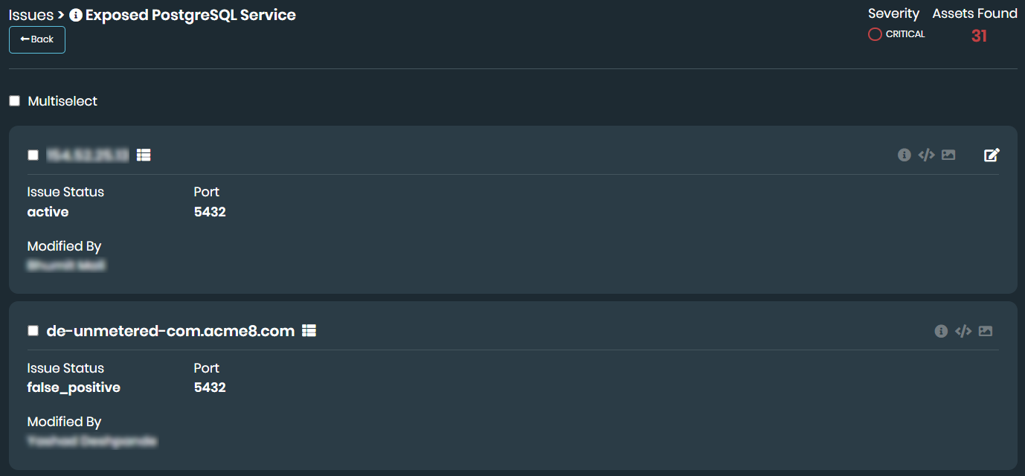Click edit pencil icon on first asset card
Viewport: 1025px width, 476px height.
992,155
